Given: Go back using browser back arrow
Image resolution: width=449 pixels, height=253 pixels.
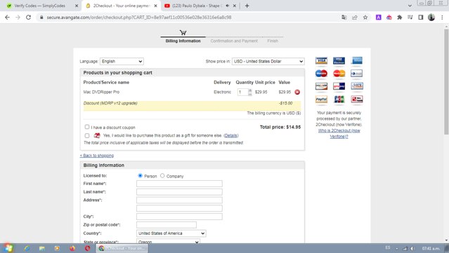Looking at the screenshot, I should (x=7, y=18).
